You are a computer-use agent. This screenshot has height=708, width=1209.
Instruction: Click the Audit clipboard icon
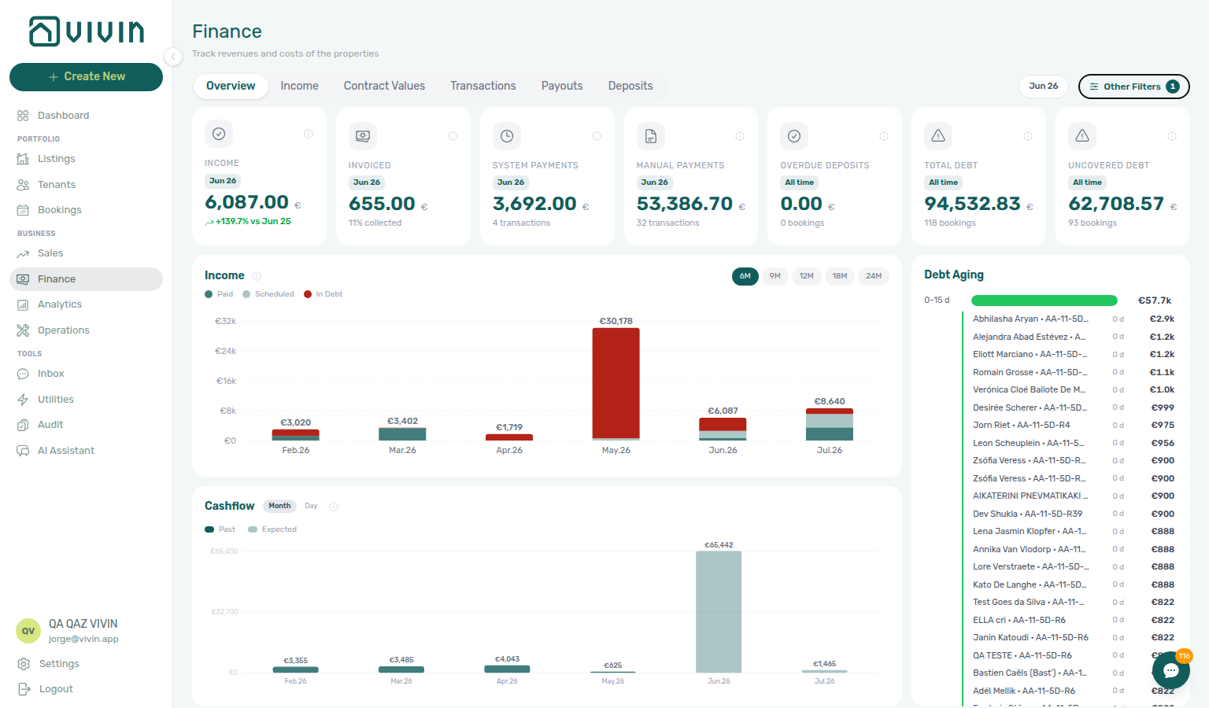coord(23,425)
